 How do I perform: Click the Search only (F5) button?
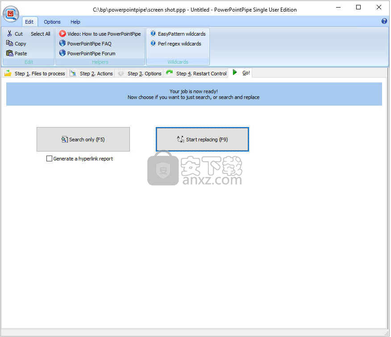83,140
